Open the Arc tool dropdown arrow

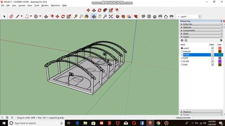pos(31,16)
